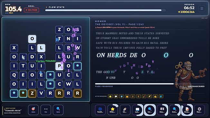Image resolution: width=210 pixels, height=118 pixels.
Task: Select the white highlighted O tile
Action: click(32, 39)
